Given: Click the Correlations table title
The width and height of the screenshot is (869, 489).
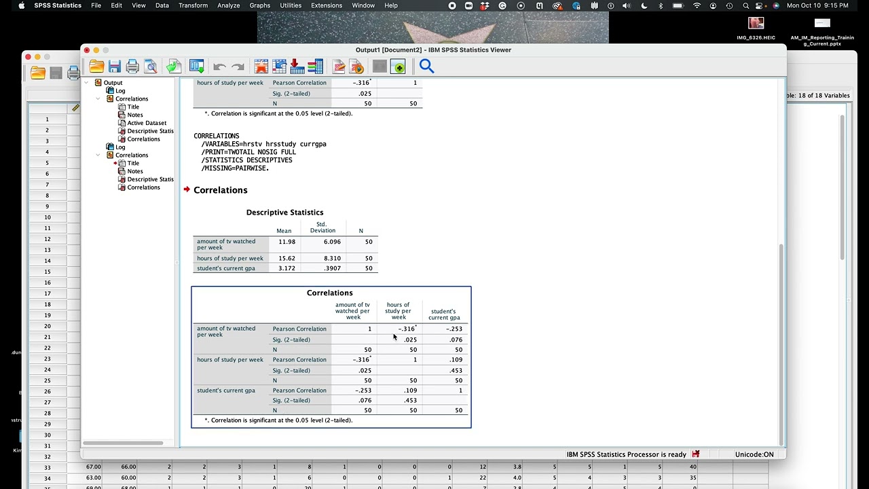Looking at the screenshot, I should (330, 293).
